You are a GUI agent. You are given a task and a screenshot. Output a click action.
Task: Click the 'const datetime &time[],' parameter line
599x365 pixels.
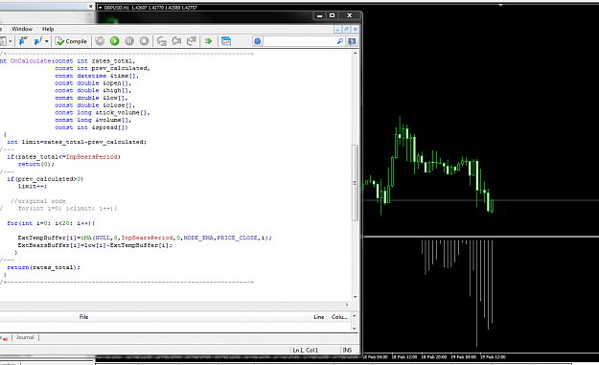97,76
